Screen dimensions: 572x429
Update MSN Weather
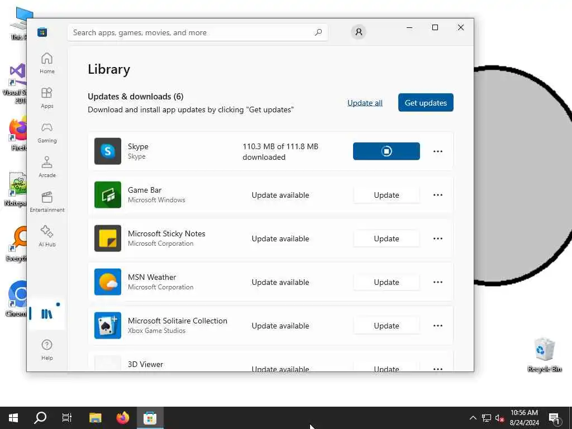387,282
